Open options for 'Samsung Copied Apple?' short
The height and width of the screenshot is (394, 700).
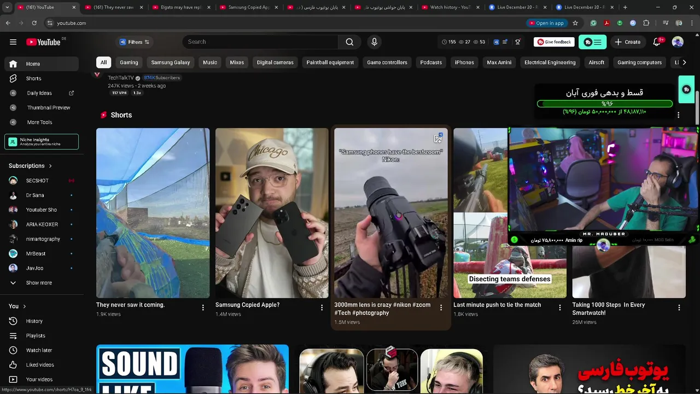[x=322, y=308]
